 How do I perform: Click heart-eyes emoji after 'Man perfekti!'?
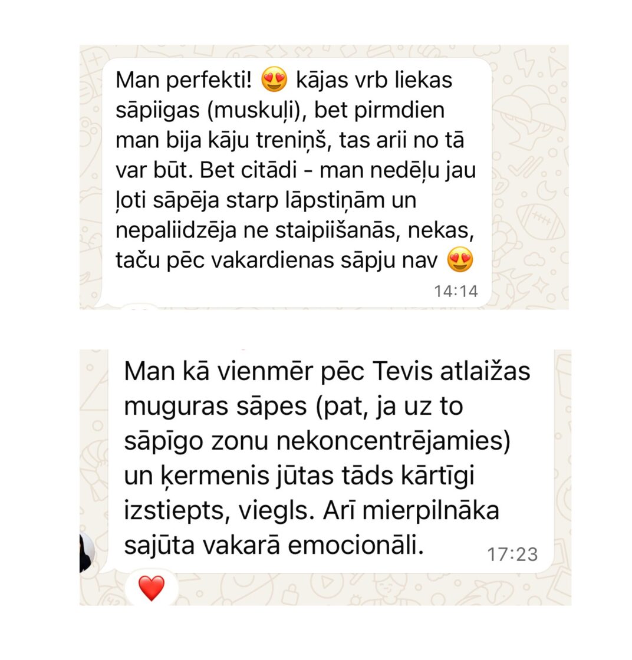[x=274, y=80]
